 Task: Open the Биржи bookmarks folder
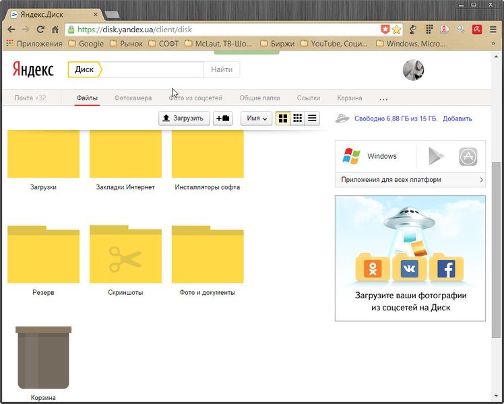tap(277, 43)
